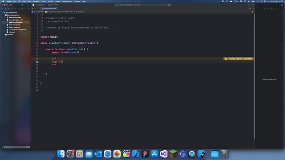Screen dimensions: 285x160
Task: Open the Source Control menu
Action: 67,1
